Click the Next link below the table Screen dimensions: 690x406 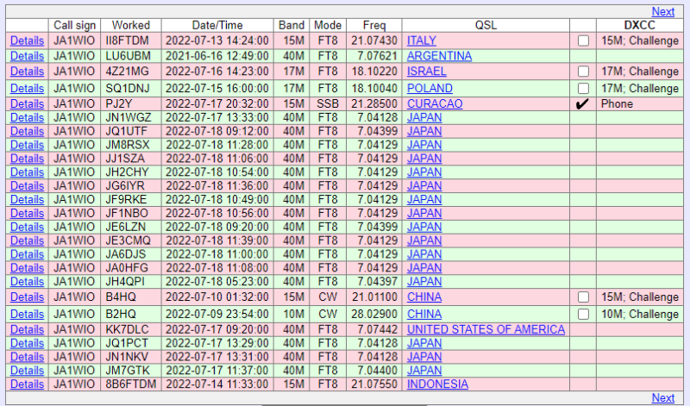(663, 397)
